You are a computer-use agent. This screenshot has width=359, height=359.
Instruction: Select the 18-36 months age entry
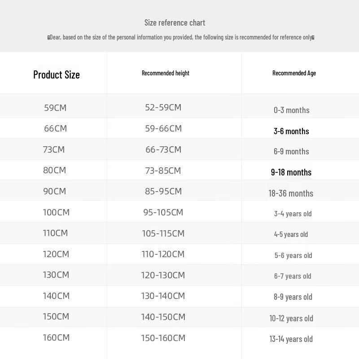coord(291,193)
